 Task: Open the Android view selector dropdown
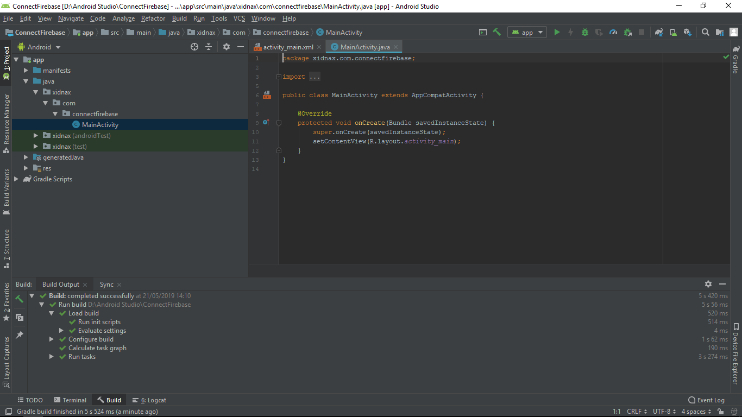point(40,47)
